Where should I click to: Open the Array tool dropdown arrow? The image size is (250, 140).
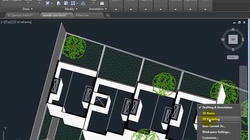77,3
